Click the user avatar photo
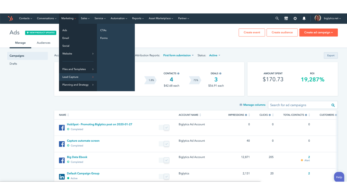Screen dimensions: 347x195 point(318,18)
